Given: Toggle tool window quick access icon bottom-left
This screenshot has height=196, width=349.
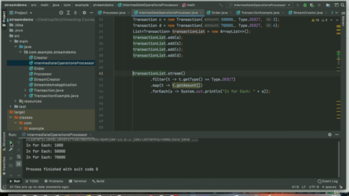Looking at the screenshot, I should click(4, 187).
